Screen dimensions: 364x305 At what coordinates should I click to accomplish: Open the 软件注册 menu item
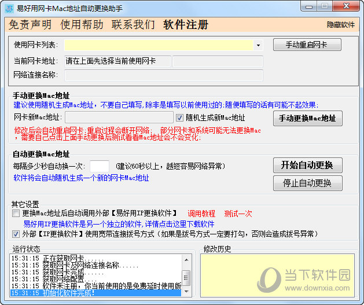click(186, 25)
